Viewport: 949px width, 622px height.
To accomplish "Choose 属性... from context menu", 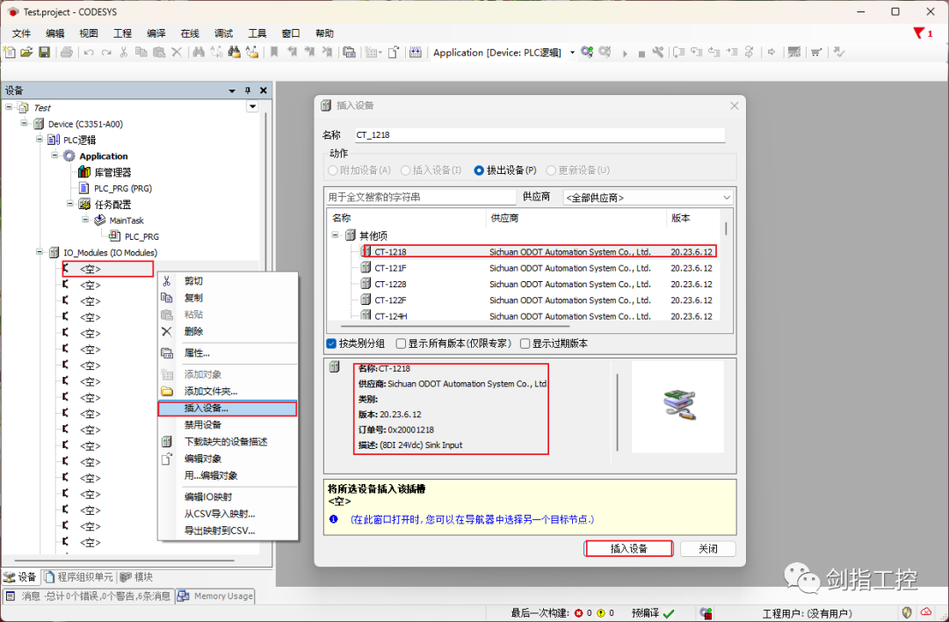I will 228,353.
